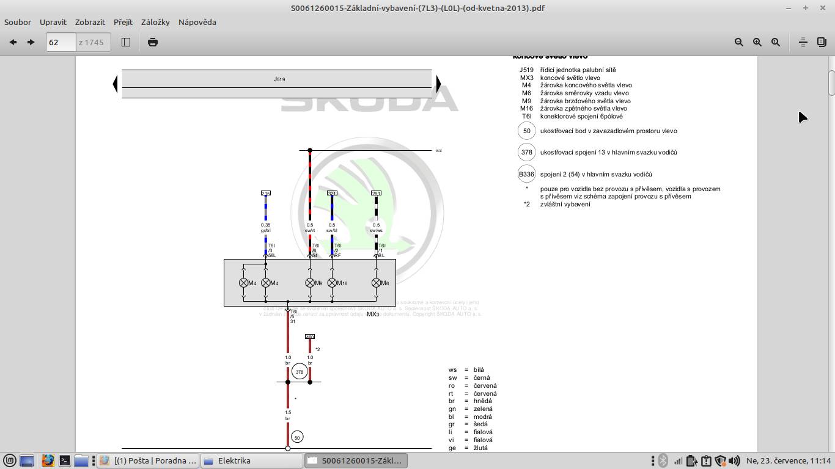
Task: Open the Zobrazit menu
Action: (x=90, y=22)
